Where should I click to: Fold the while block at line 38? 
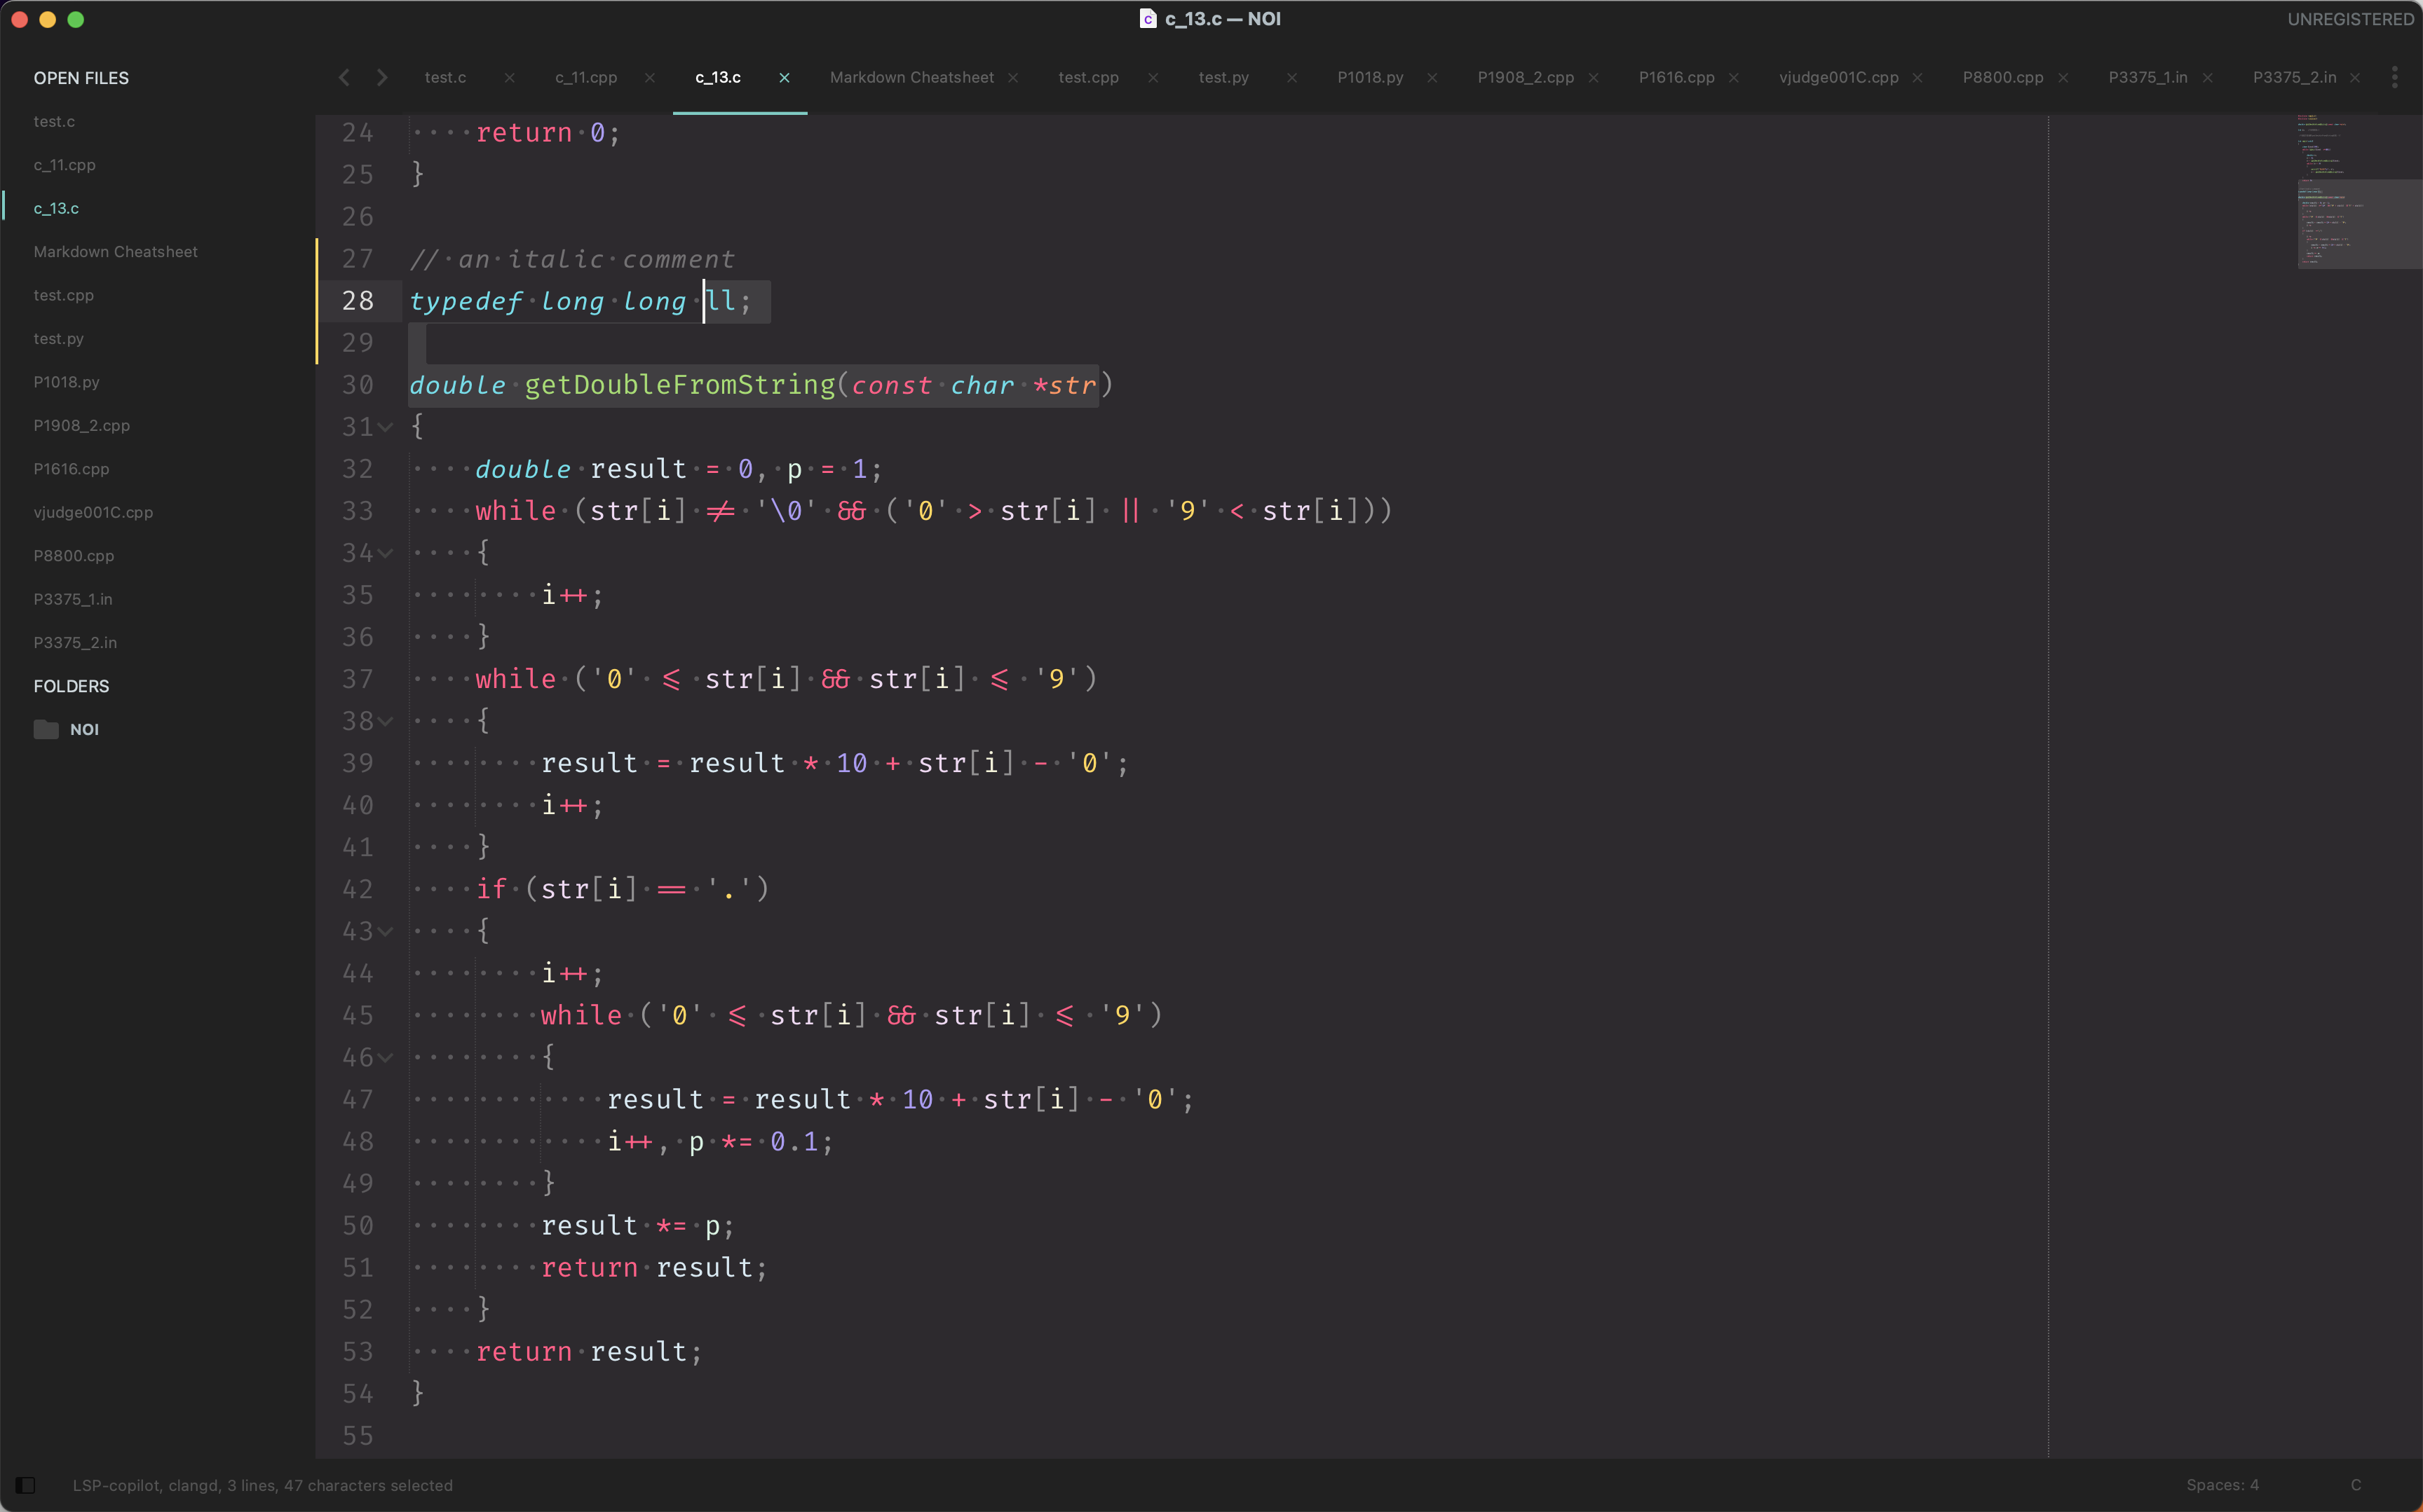[x=385, y=721]
